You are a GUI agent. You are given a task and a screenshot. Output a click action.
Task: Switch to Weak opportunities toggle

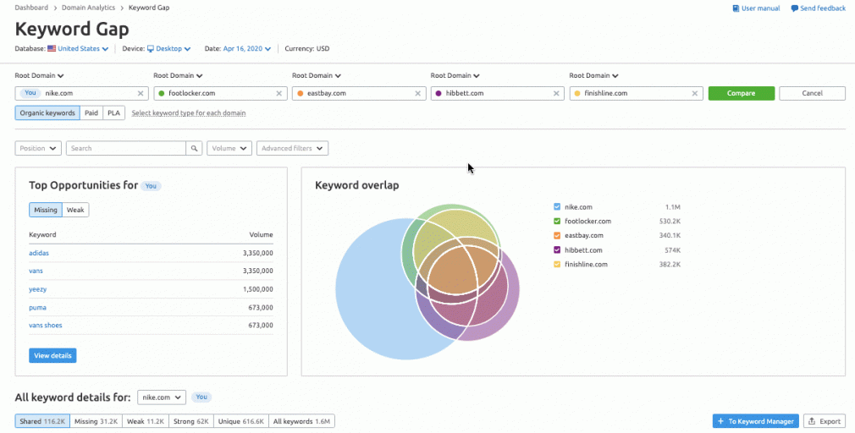pyautogui.click(x=76, y=211)
